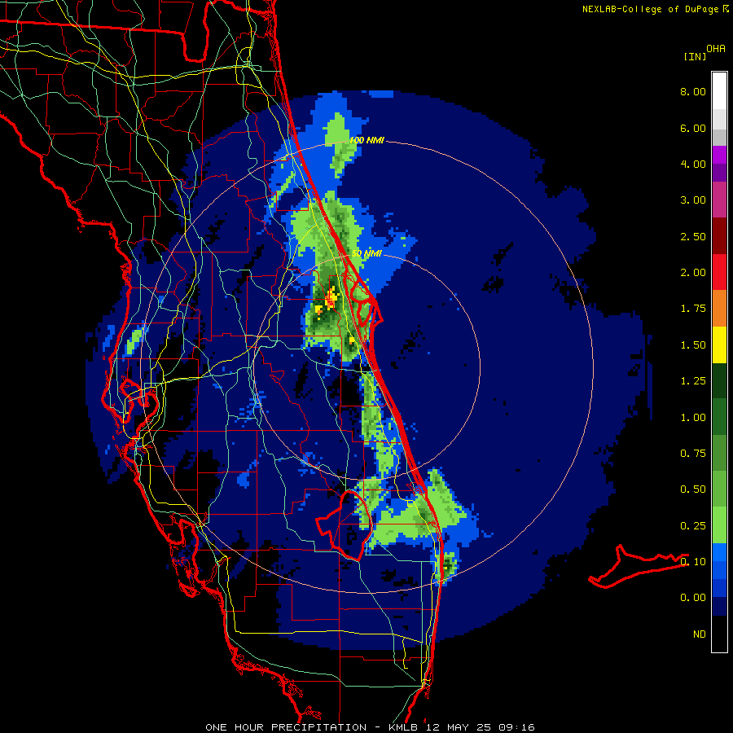The height and width of the screenshot is (733, 733).
Task: Click the 50 NMI range ring label
Action: tap(366, 253)
